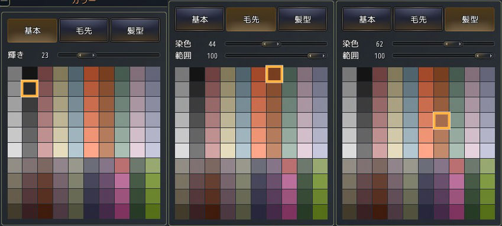This screenshot has height=226, width=502.
Task: Click the 染色 slider handle in the right panel
Action: tap(453, 44)
